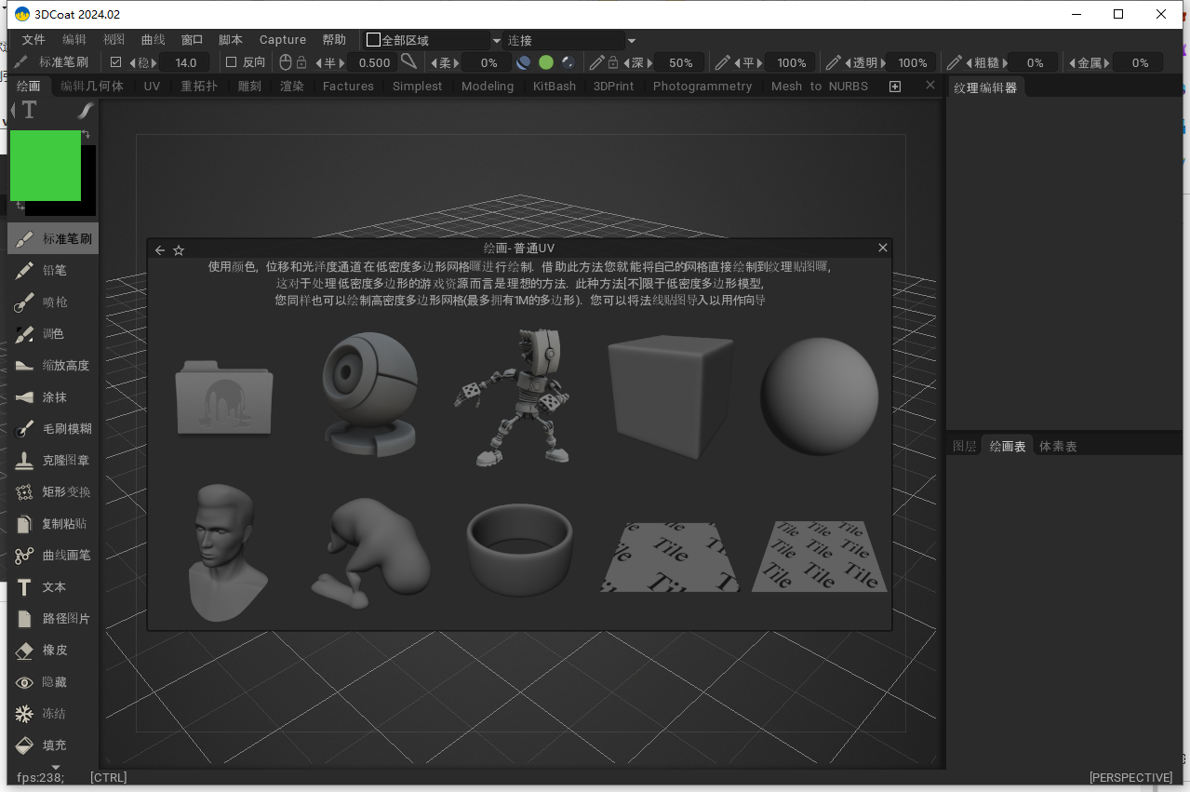Select the 矩形变换 rectangle transform tool
The height and width of the screenshot is (792, 1190).
coord(53,491)
